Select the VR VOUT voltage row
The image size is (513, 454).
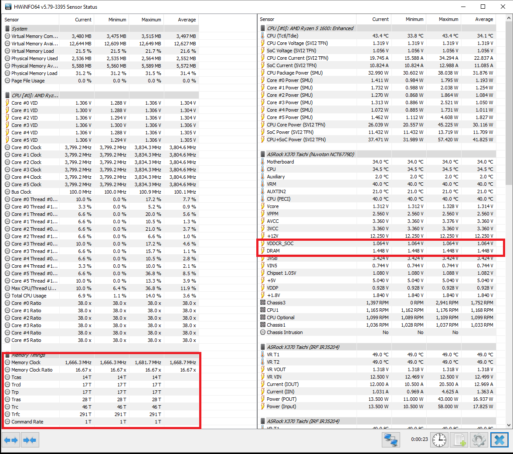[x=377, y=369]
